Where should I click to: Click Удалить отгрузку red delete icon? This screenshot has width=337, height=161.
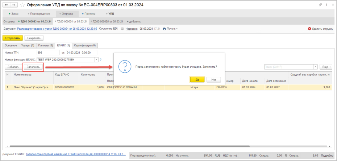[309, 29]
